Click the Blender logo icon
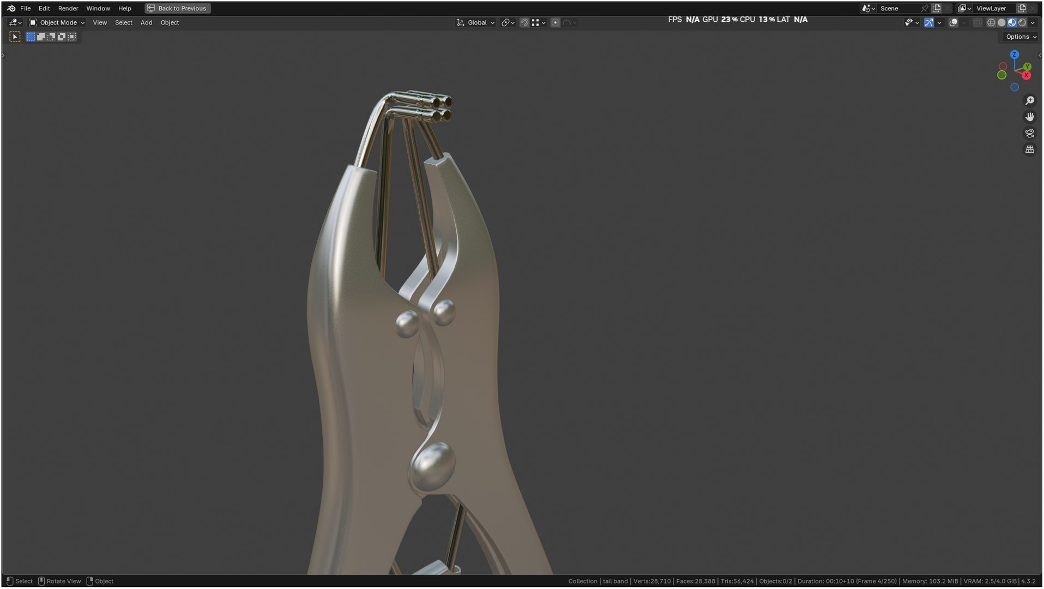This screenshot has height=589, width=1044. (11, 8)
